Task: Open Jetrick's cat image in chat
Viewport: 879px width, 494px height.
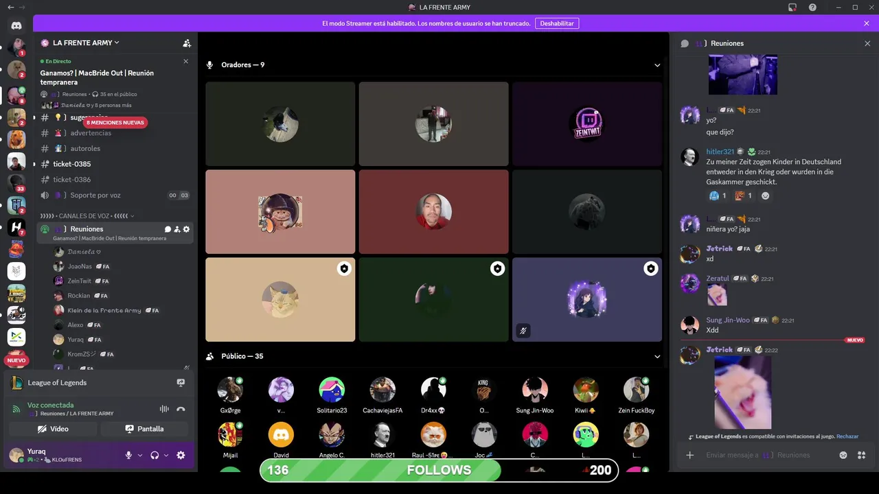Action: tap(742, 393)
